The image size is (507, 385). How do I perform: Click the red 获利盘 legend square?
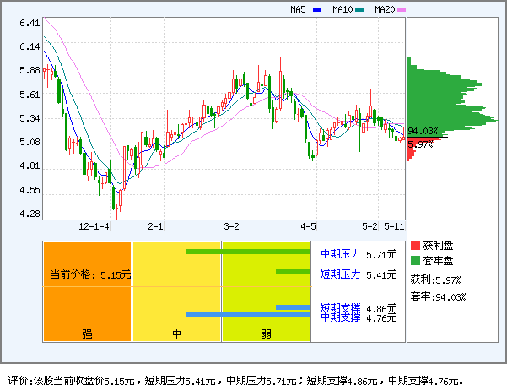click(x=415, y=245)
